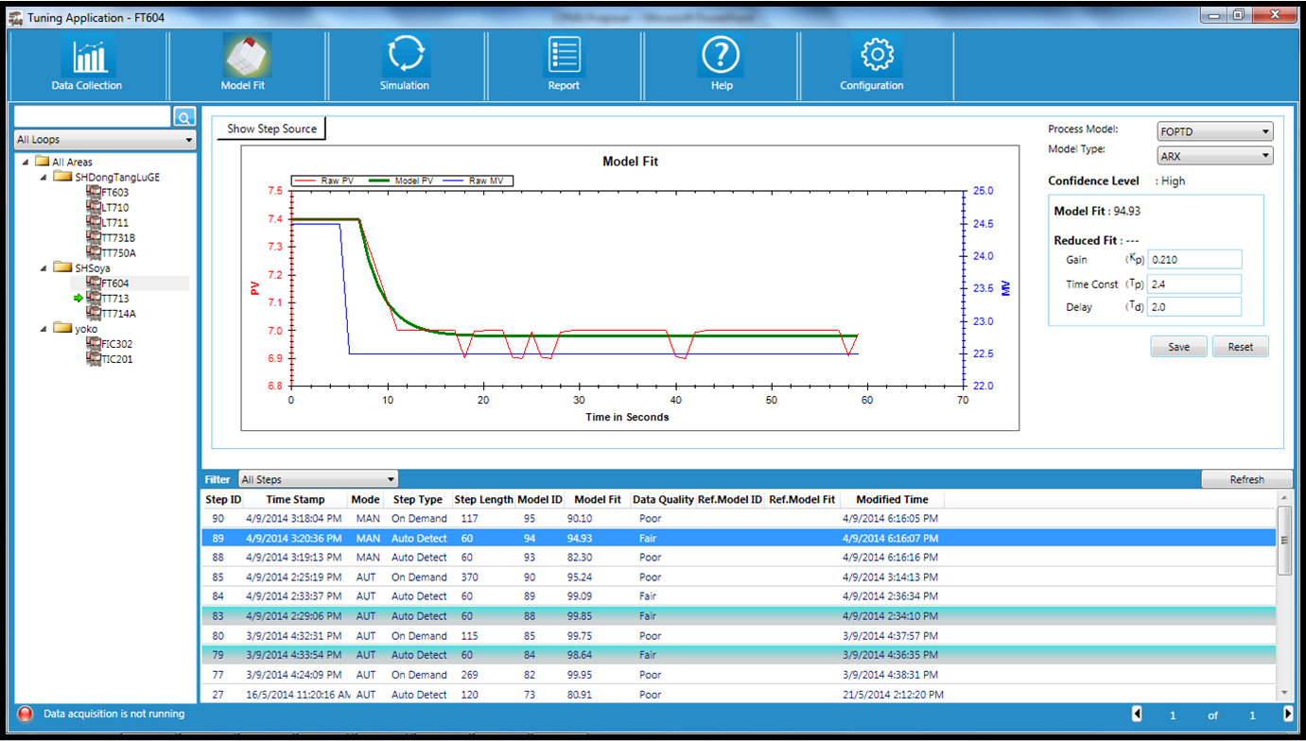
Task: Click the Gain Kp input field
Action: [1194, 260]
